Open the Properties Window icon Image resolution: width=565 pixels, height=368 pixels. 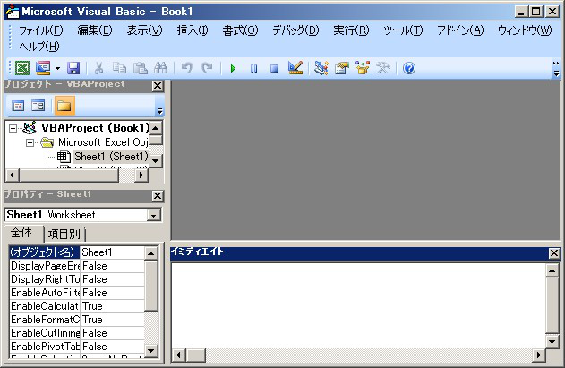[342, 68]
